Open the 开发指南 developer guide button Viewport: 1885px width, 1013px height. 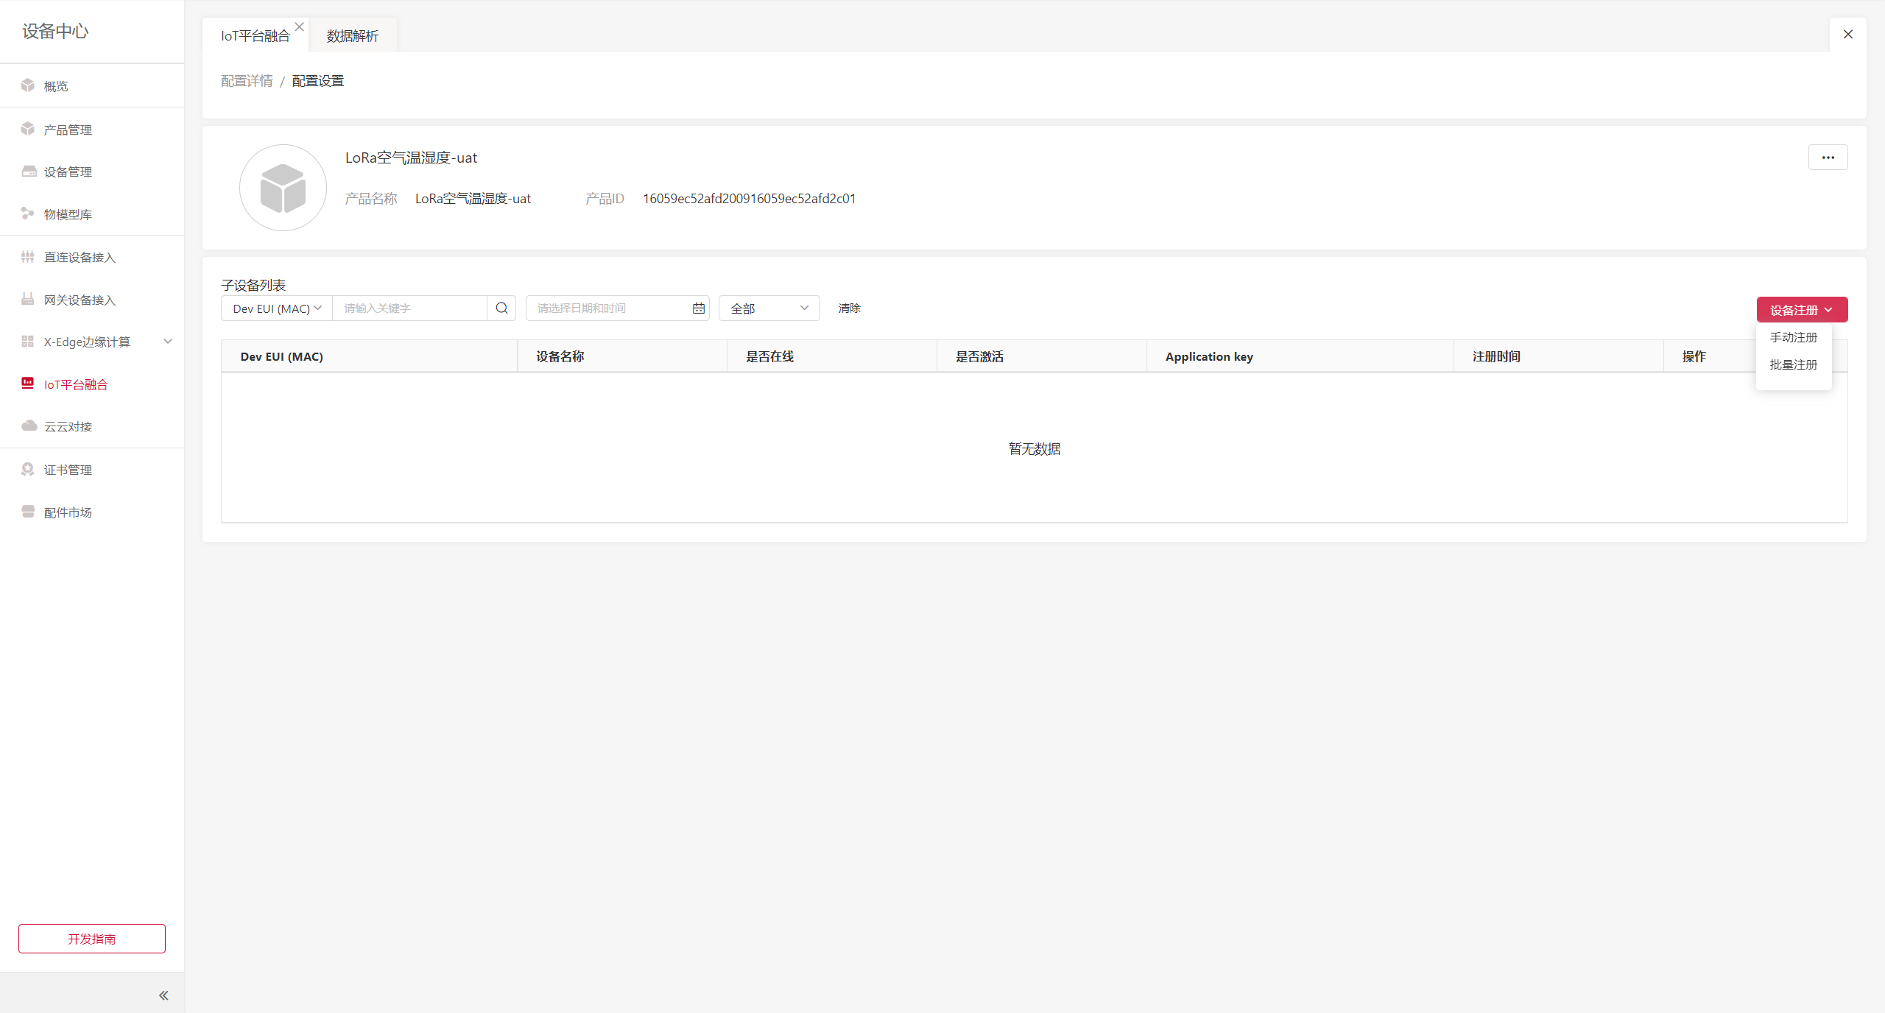92,939
